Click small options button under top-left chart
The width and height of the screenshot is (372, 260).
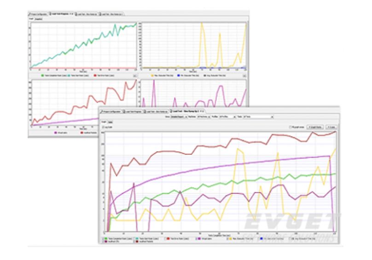pos(134,75)
